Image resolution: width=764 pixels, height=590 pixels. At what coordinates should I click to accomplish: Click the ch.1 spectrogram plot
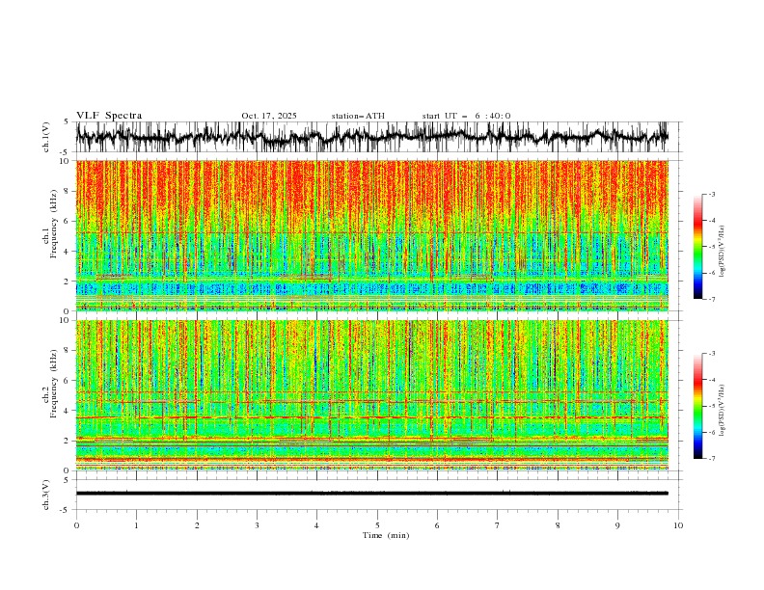pyautogui.click(x=372, y=235)
